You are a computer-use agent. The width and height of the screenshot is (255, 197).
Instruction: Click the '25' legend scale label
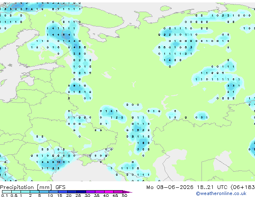click(x=78, y=195)
